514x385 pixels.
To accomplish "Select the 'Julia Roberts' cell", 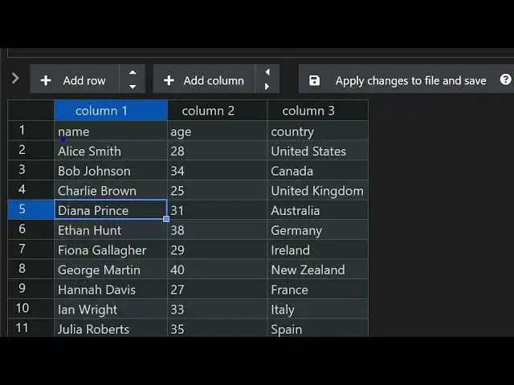I will pos(111,328).
